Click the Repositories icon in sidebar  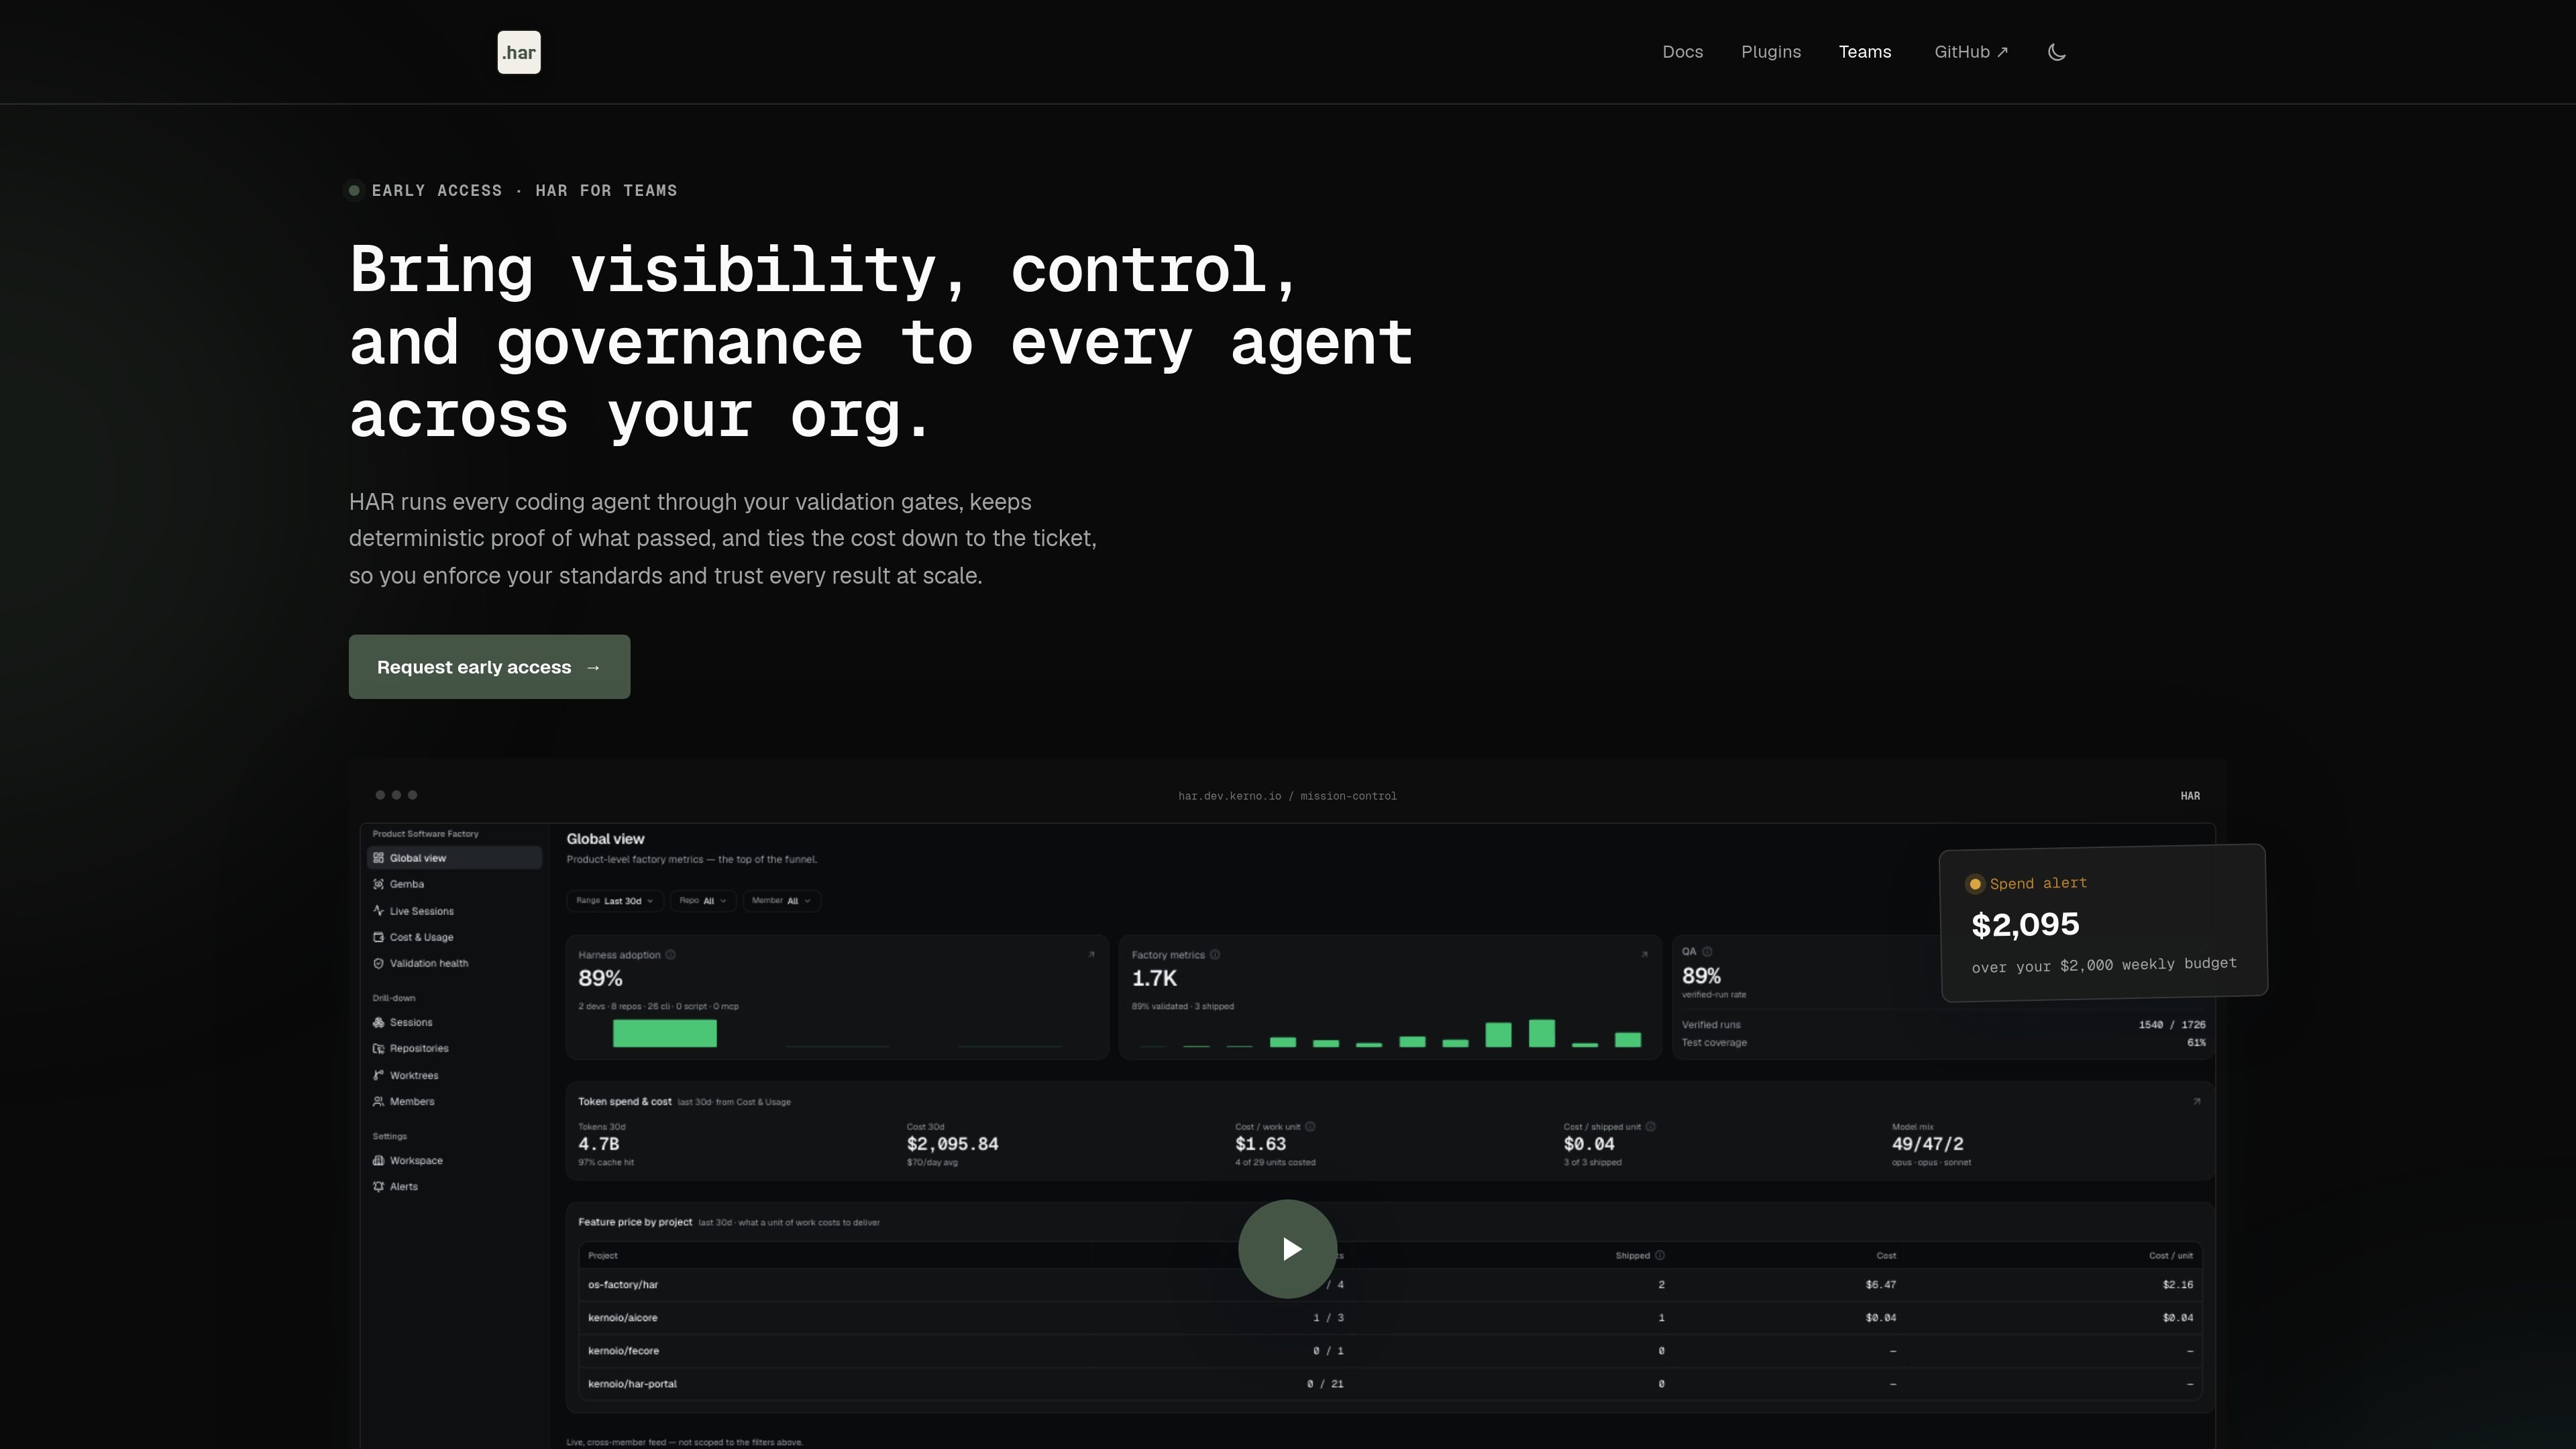tap(379, 1048)
